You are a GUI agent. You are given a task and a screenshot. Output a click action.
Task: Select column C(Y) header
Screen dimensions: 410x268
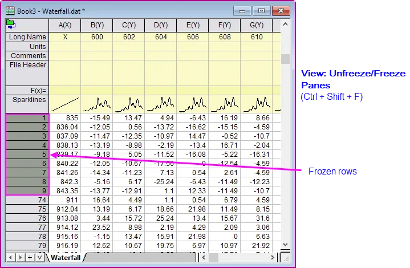tap(129, 25)
